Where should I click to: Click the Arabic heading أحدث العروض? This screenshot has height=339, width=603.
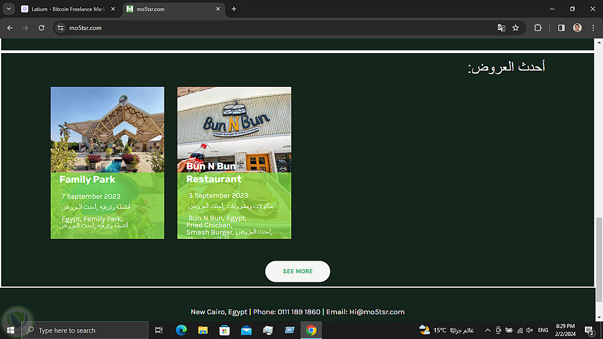click(x=507, y=67)
